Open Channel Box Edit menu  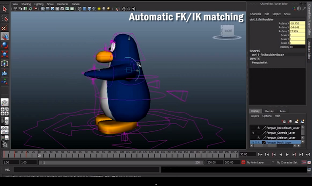tap(267, 14)
